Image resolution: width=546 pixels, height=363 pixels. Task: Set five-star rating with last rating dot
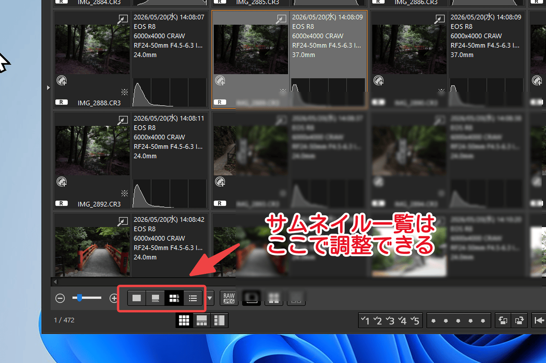pyautogui.click(x=483, y=321)
